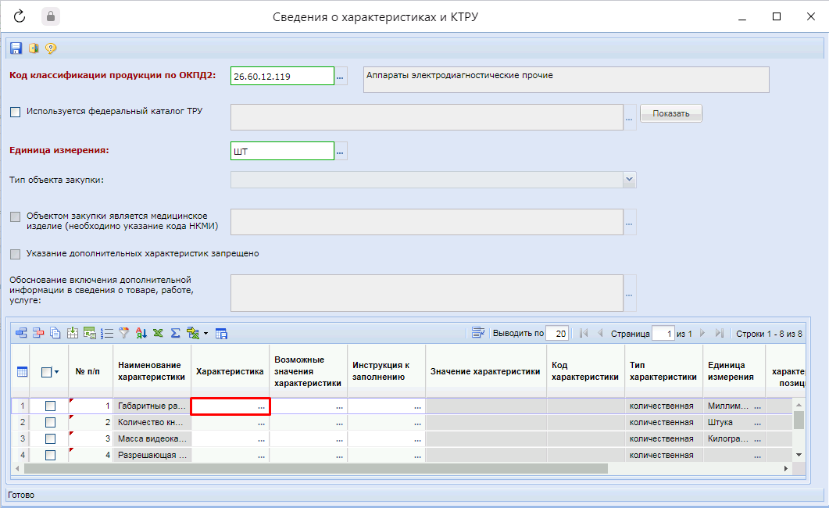Enable 'Используется федеральный каталог ТРУ' checkbox
The width and height of the screenshot is (829, 508).
[x=16, y=112]
